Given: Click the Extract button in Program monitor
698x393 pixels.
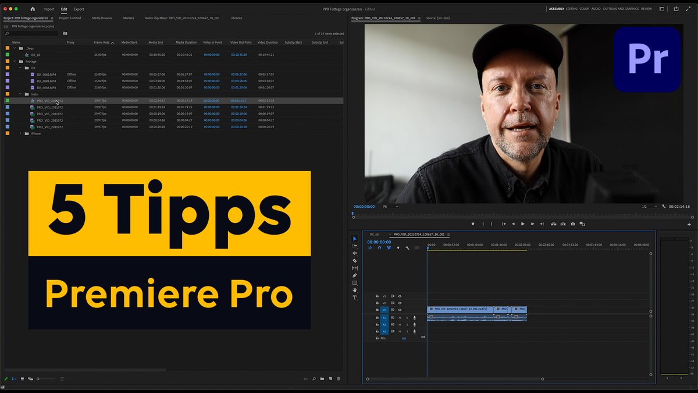Looking at the screenshot, I should pyautogui.click(x=562, y=224).
